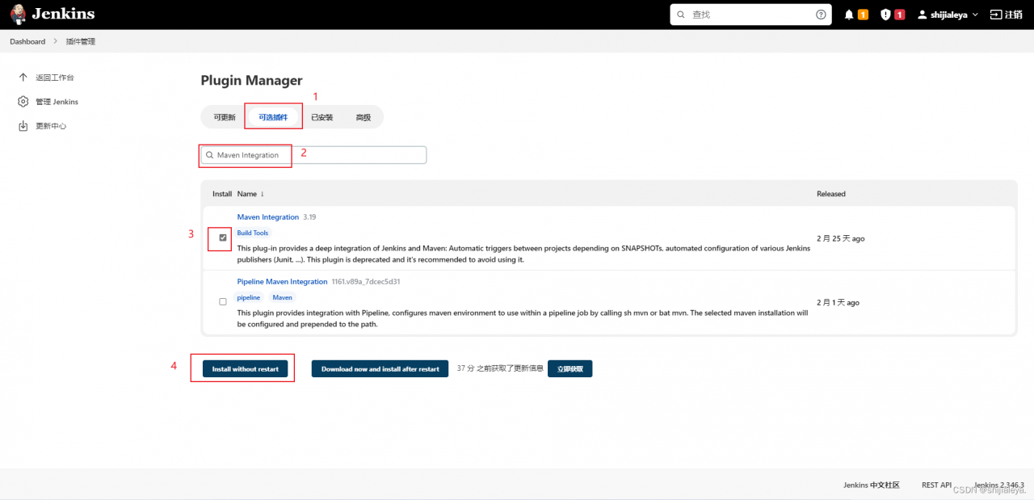
Task: Click the user avatar icon beside shijialeya
Action: (x=923, y=15)
